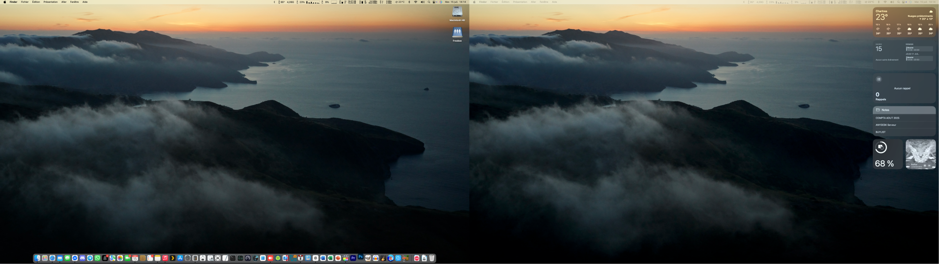Screen dimensions: 939x264
Task: Open the Trash in the Dock
Action: [x=431, y=258]
